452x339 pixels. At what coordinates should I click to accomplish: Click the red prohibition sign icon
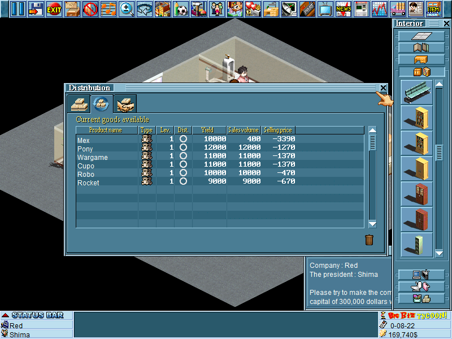tap(90, 9)
